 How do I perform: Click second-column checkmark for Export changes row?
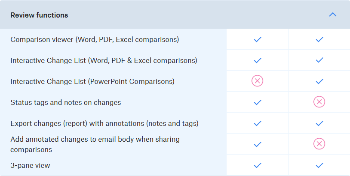(319, 123)
